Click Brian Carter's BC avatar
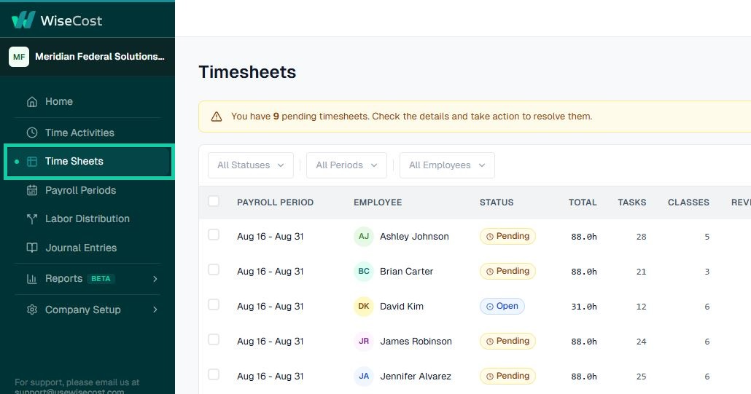The image size is (751, 394). [364, 271]
